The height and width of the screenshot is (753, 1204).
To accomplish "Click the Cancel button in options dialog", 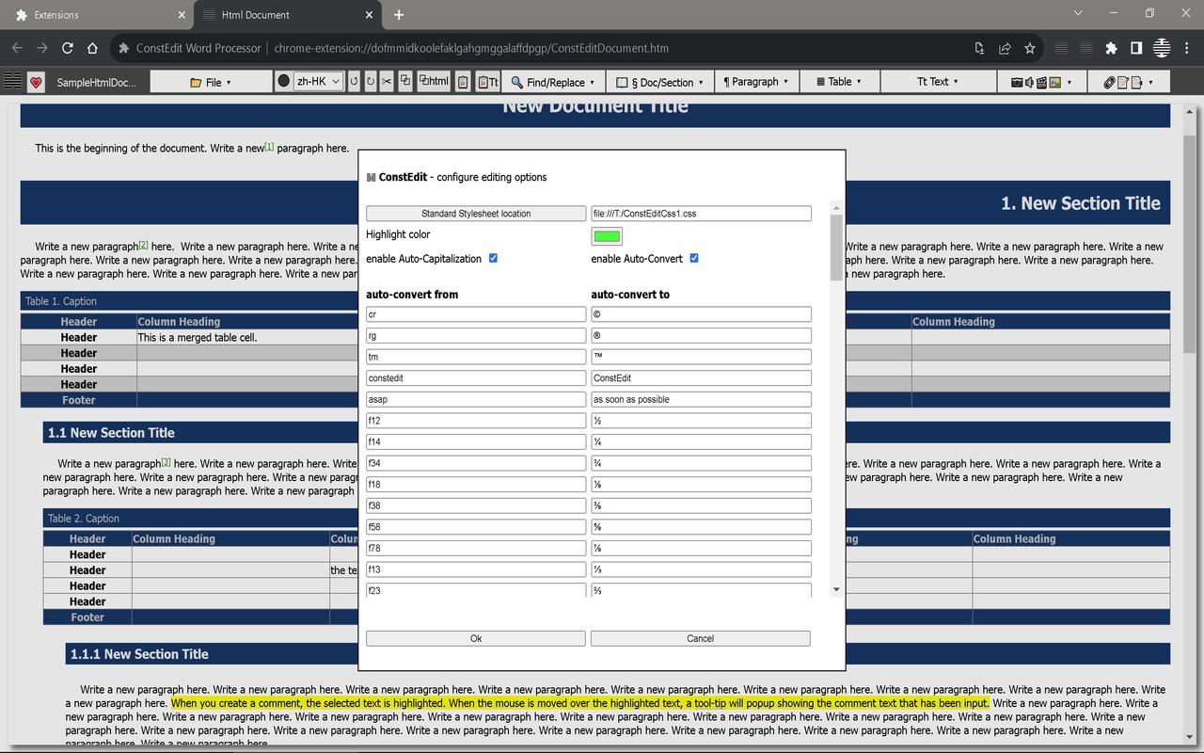I will [701, 638].
